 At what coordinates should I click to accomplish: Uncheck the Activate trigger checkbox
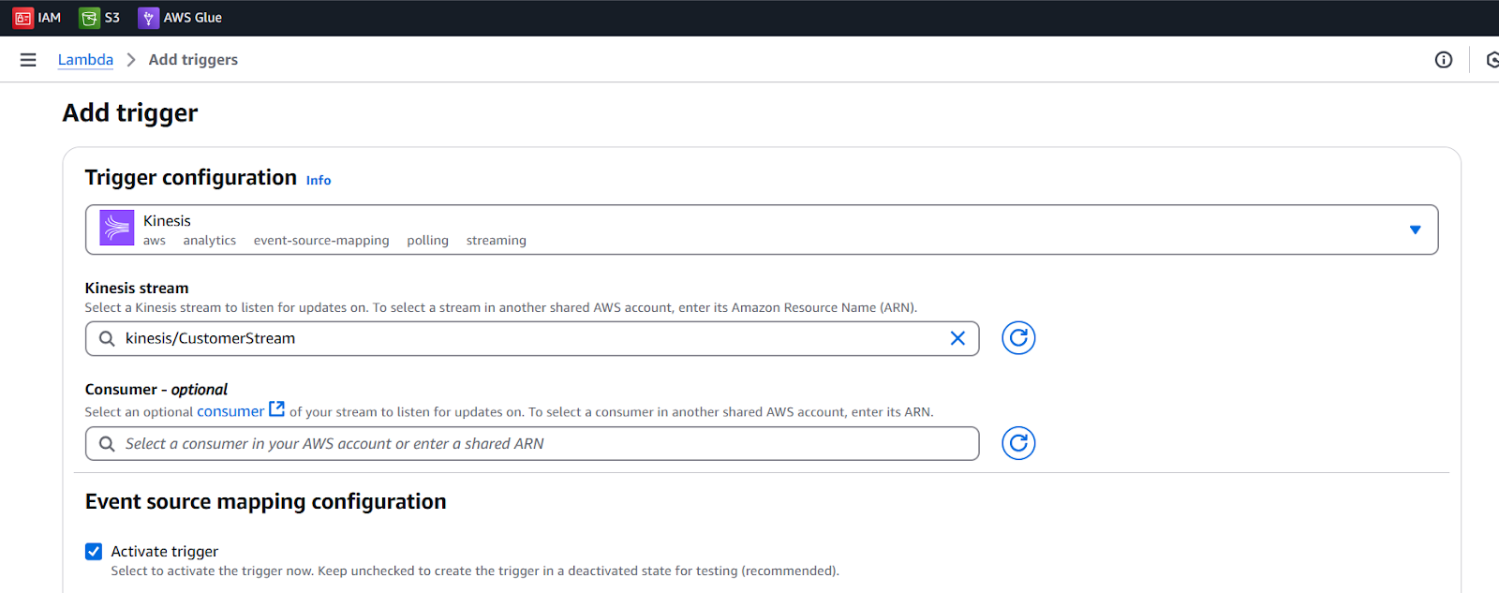[94, 551]
